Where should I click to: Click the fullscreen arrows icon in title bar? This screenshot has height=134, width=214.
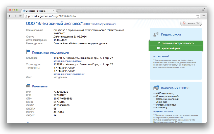coord(203,10)
